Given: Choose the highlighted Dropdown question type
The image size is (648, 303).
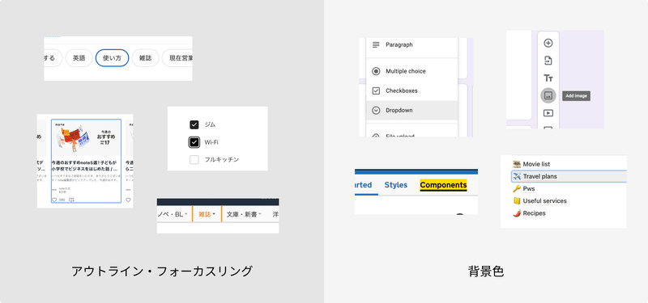Looking at the screenshot, I should click(412, 110).
